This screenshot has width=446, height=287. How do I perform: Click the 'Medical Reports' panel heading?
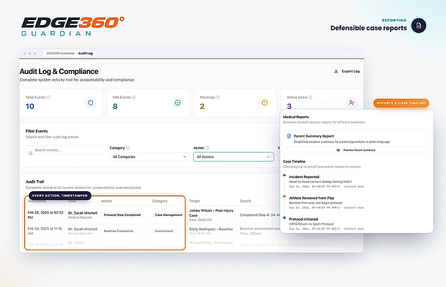point(296,117)
